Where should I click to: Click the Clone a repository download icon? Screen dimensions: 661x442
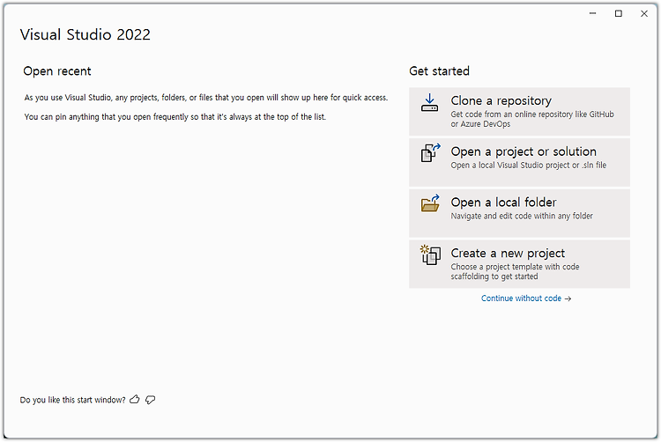(x=429, y=103)
